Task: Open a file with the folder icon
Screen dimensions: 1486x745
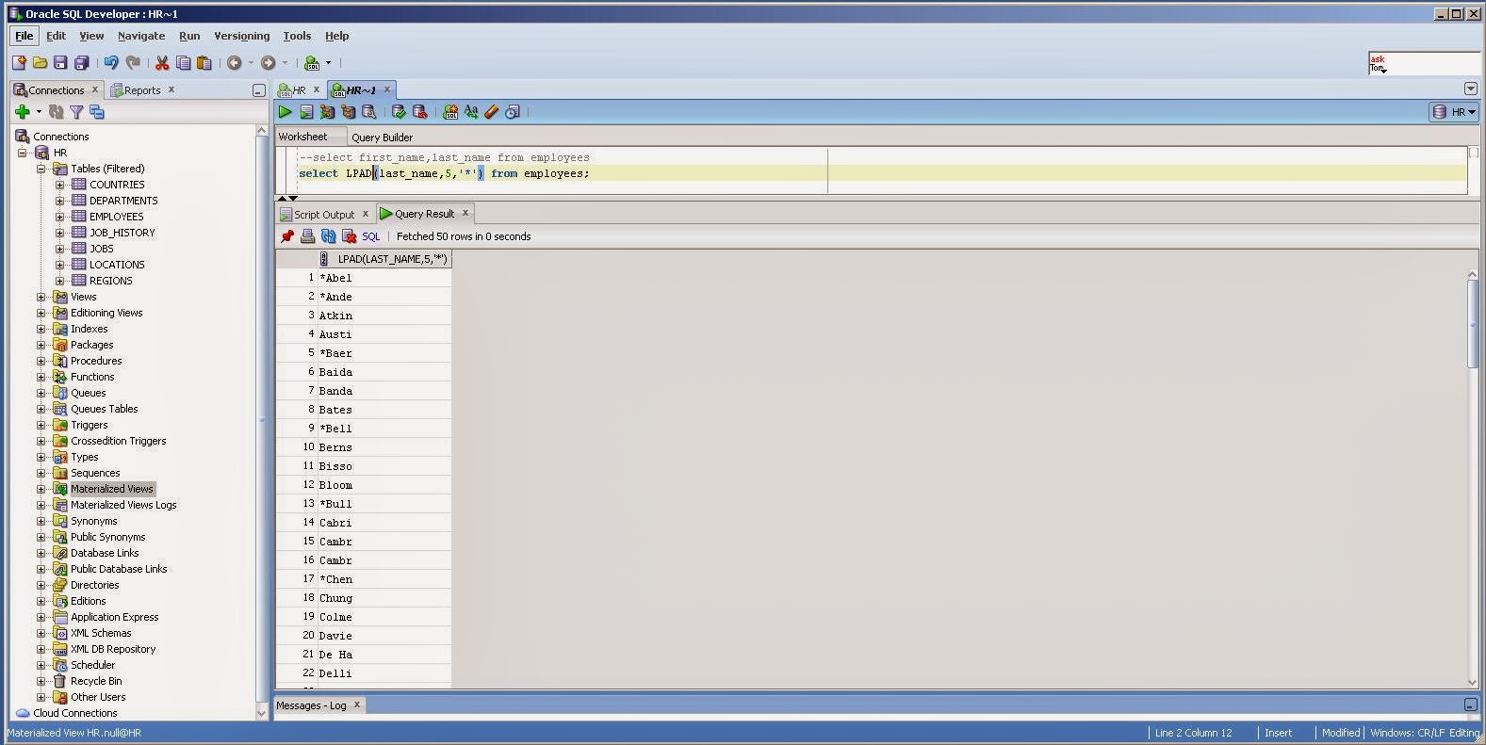Action: coord(40,63)
